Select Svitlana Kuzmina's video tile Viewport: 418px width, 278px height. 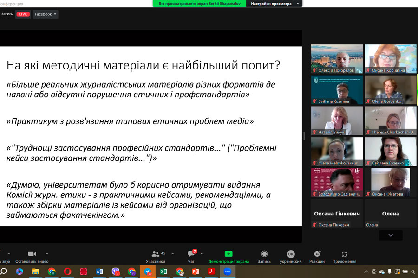tap(337, 90)
